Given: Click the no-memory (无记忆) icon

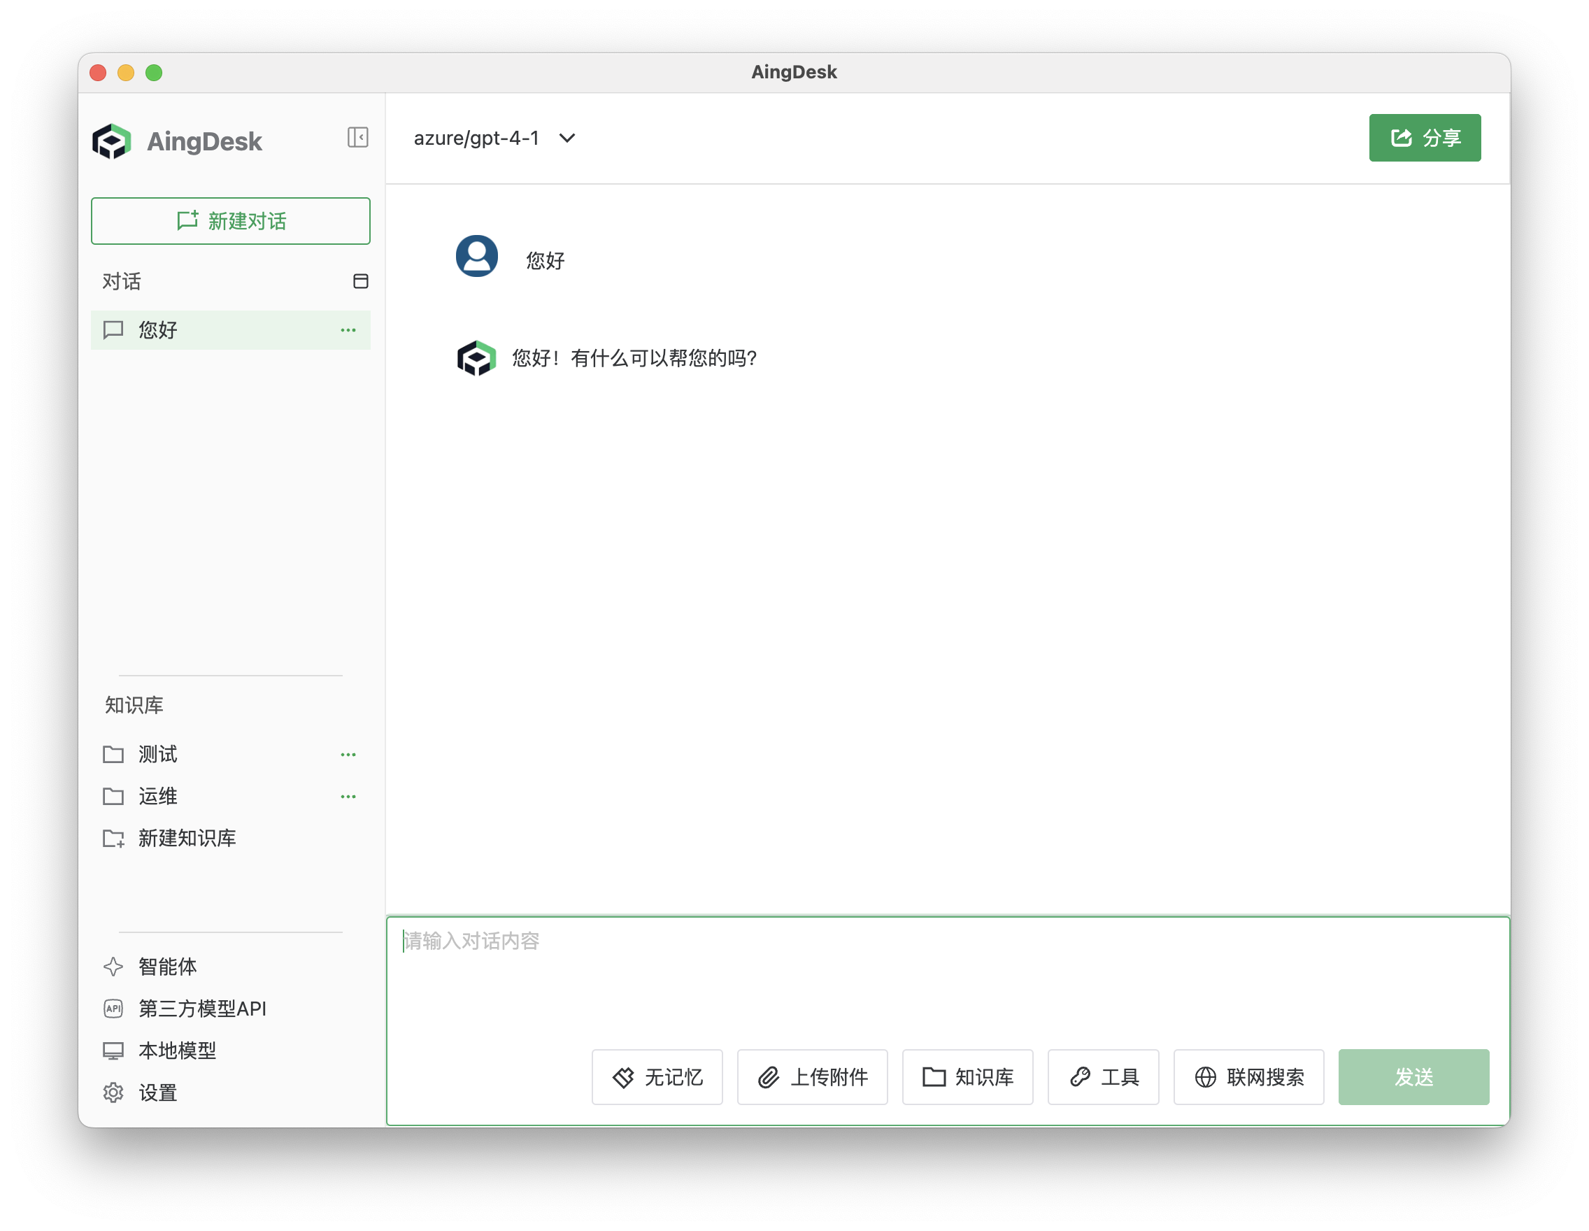Looking at the screenshot, I should click(625, 1078).
